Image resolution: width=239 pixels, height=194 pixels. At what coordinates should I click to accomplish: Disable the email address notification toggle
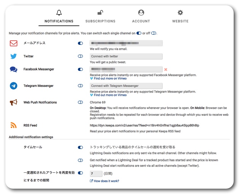[x=80, y=43]
